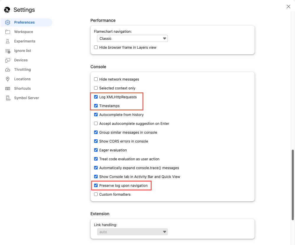Viewport: 295px width, 245px height.
Task: Switch to the Preferences settings section
Action: [x=24, y=22]
